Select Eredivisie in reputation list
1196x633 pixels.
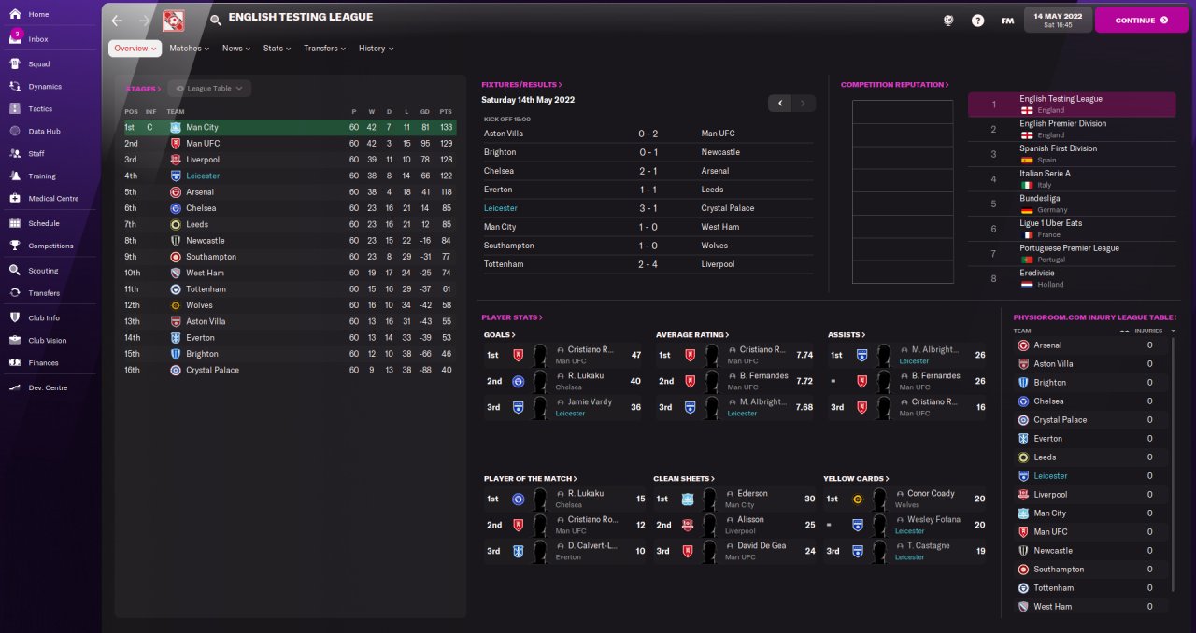pos(1072,278)
